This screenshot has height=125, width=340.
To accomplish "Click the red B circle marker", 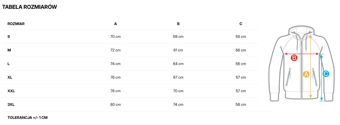I will point(294,58).
